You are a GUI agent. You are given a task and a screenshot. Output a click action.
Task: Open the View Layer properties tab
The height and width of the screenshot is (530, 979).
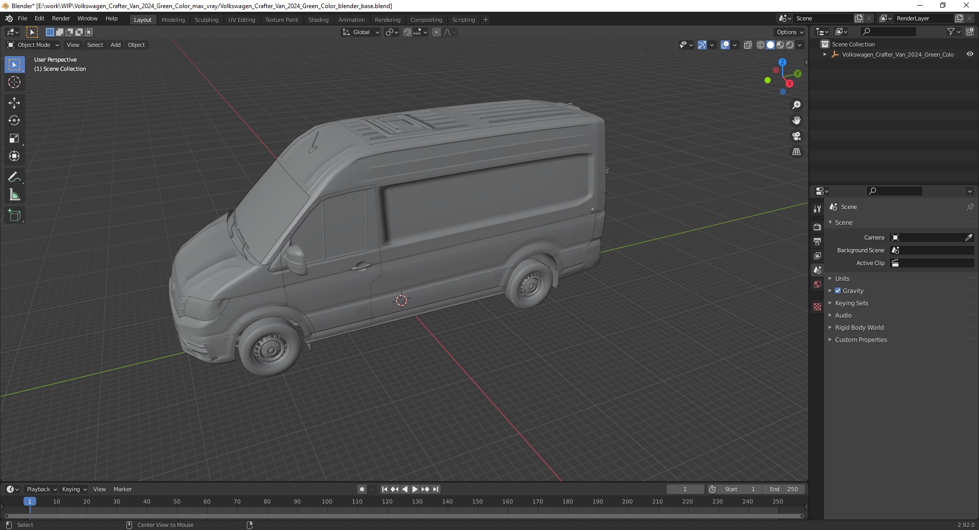(x=817, y=255)
